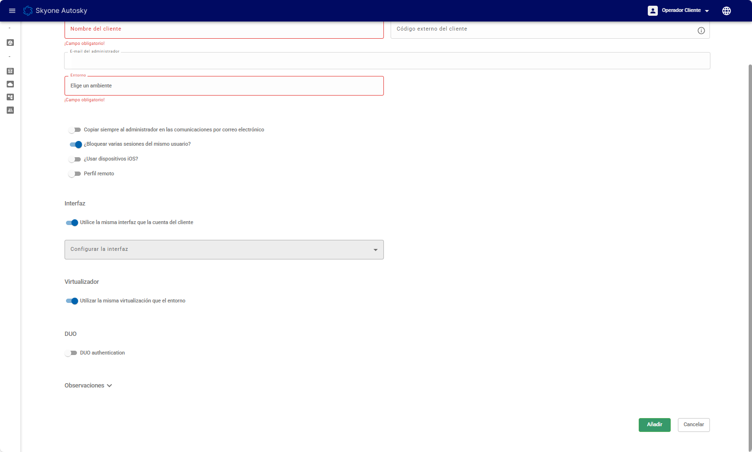
Task: Enable the DUO authentication toggle
Action: (71, 353)
